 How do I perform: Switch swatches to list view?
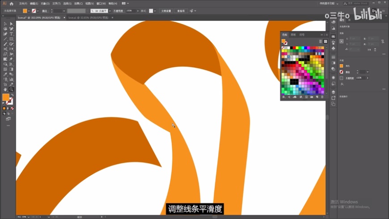tap(321, 42)
